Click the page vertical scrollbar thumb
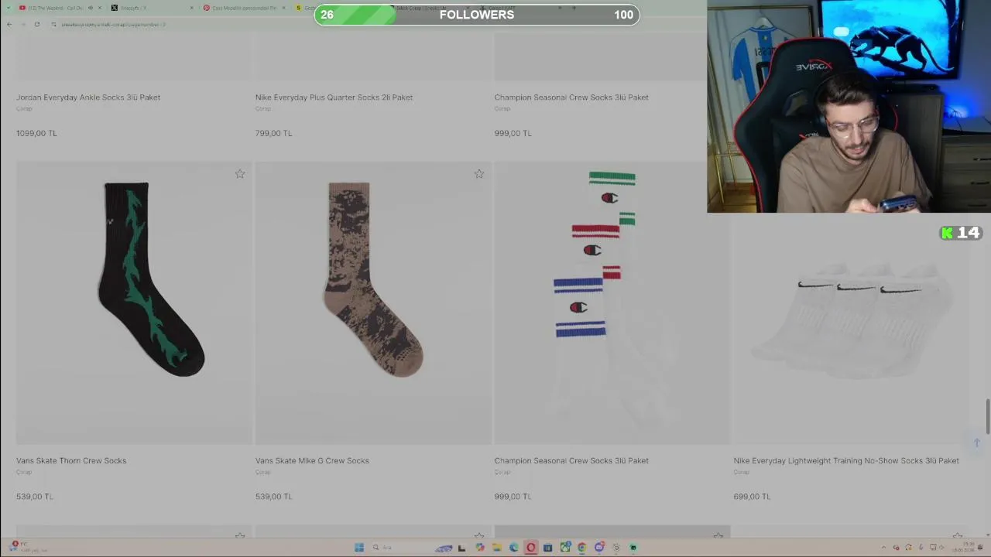This screenshot has height=557, width=991. [987, 417]
